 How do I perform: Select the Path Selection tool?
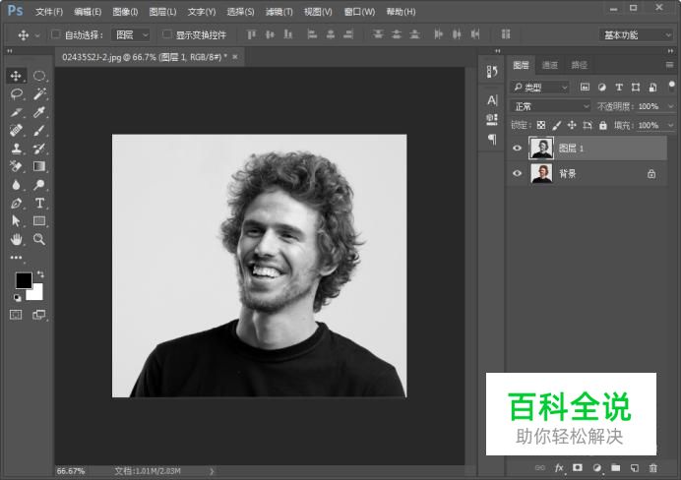point(16,221)
